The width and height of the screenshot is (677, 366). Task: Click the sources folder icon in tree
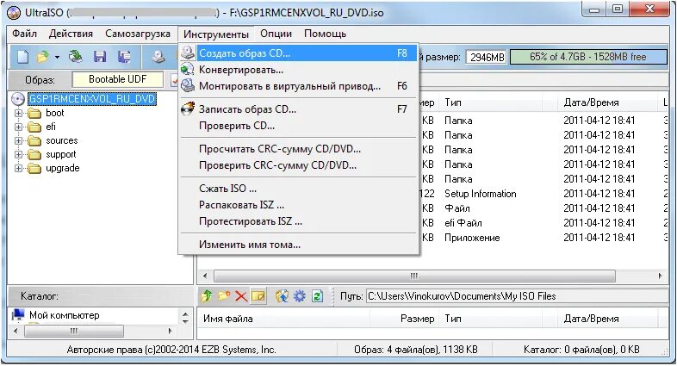[x=34, y=141]
